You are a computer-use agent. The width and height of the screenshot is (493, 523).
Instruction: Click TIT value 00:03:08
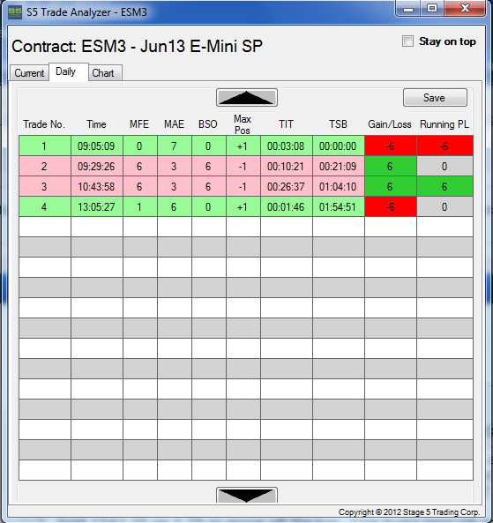[x=287, y=146]
